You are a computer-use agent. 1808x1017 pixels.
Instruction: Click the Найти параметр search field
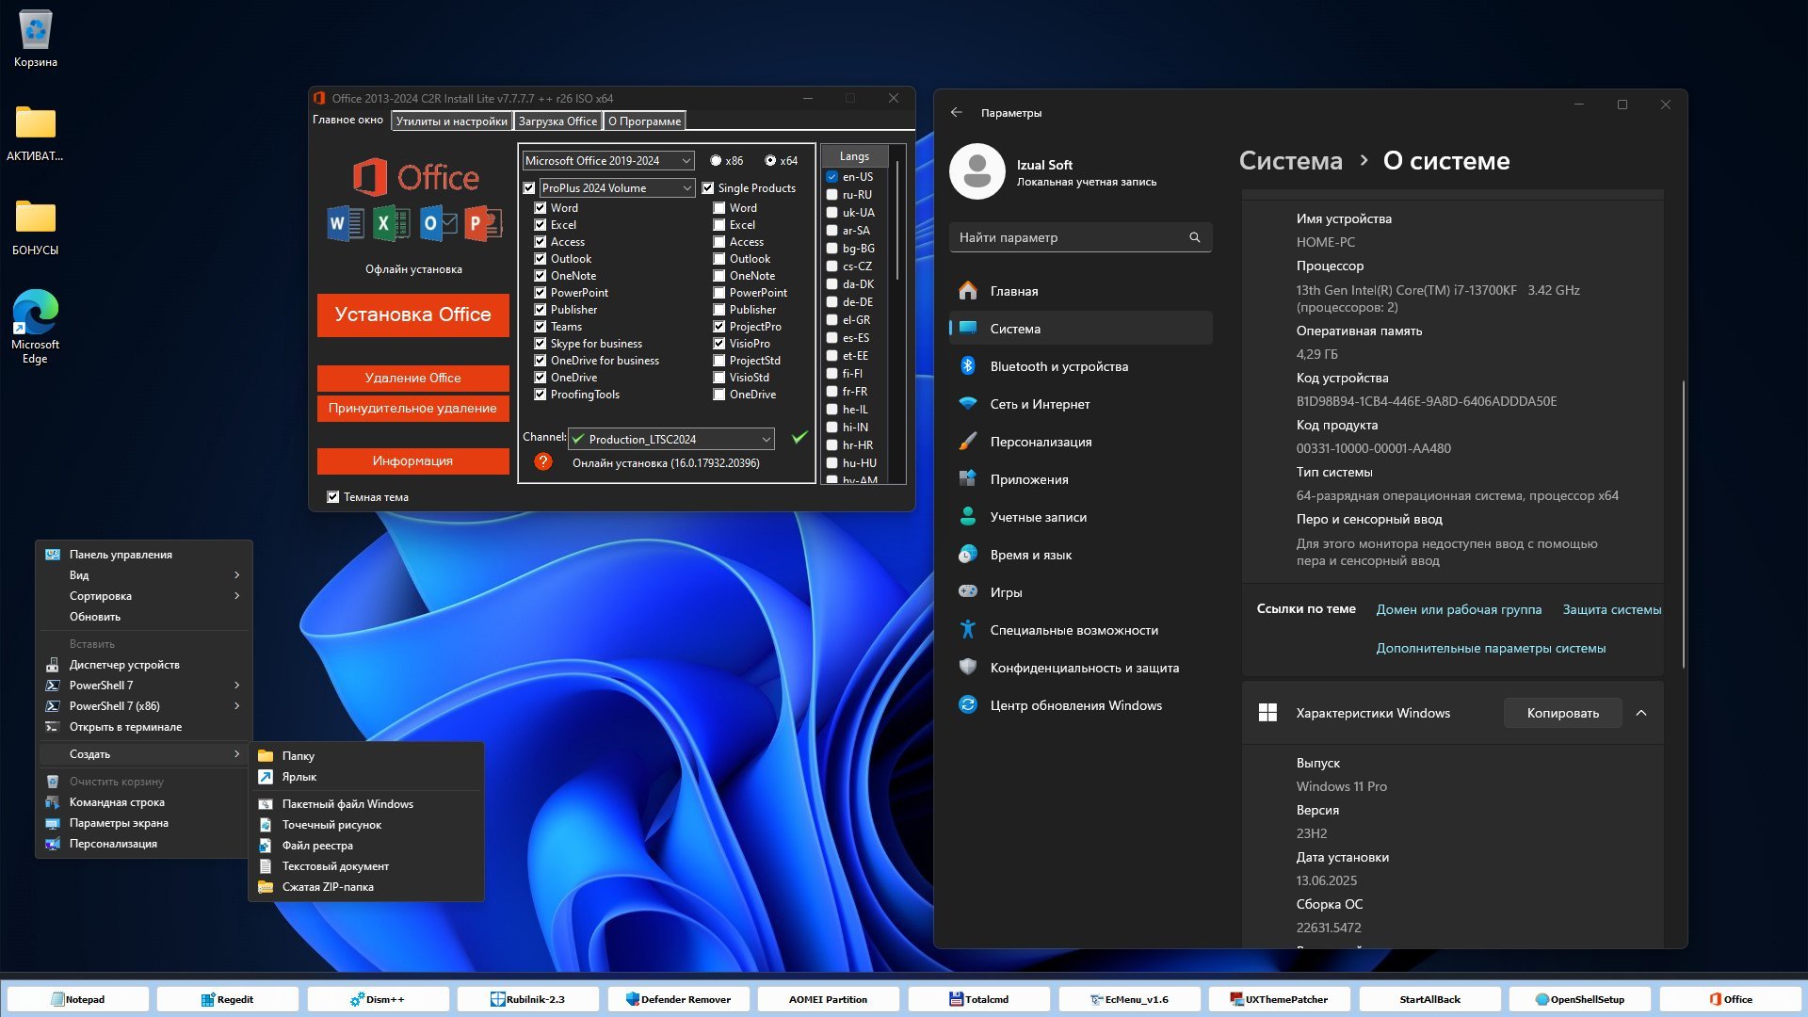point(1080,237)
